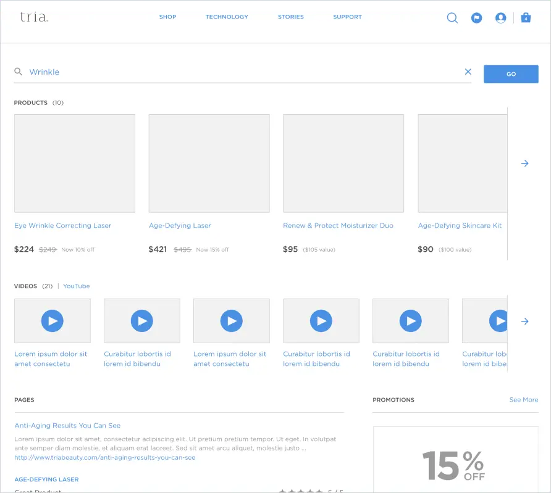Click the Age-Defying Skincare Kit product image
This screenshot has width=551, height=493.
coord(463,163)
